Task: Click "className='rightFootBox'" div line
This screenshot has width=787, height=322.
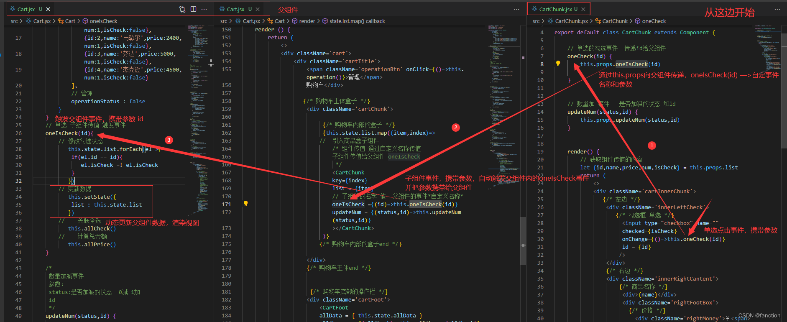Action: coord(670,303)
